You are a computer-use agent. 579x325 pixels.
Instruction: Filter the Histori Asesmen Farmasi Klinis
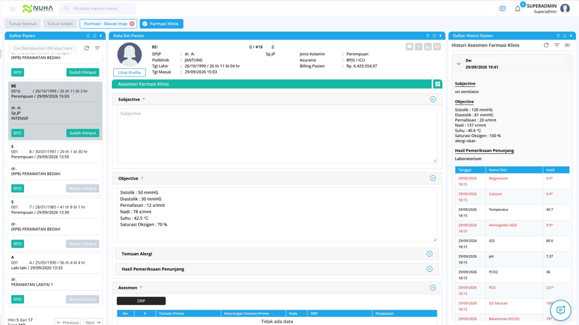pos(557,45)
